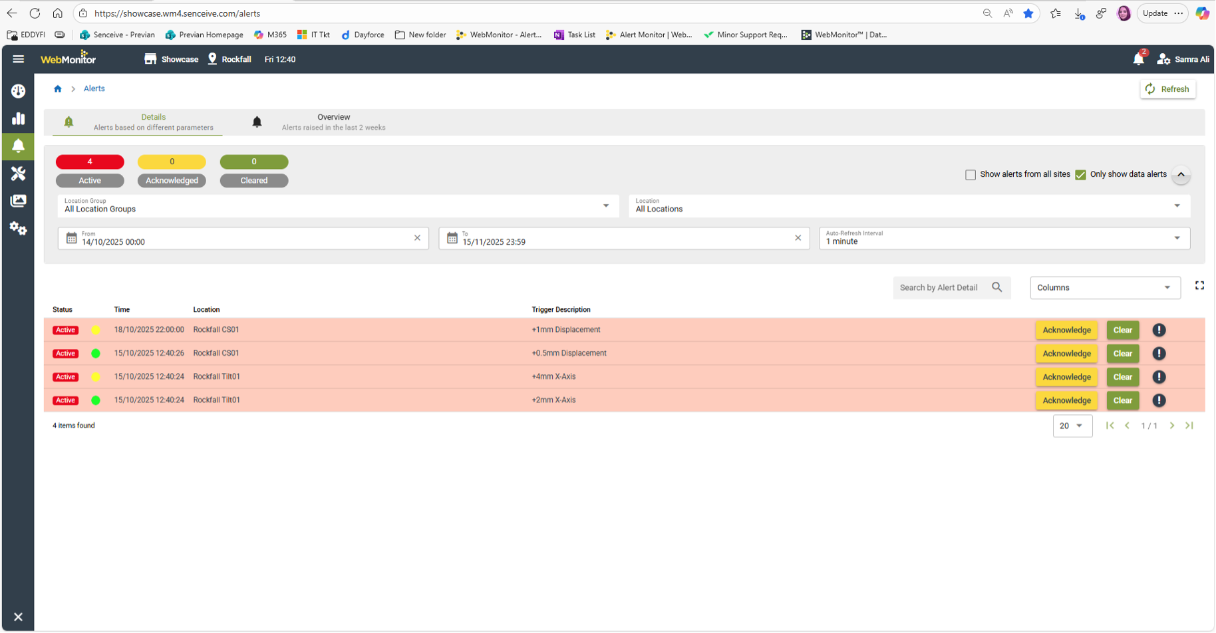Open the settings gears icon in sidebar

pyautogui.click(x=18, y=229)
